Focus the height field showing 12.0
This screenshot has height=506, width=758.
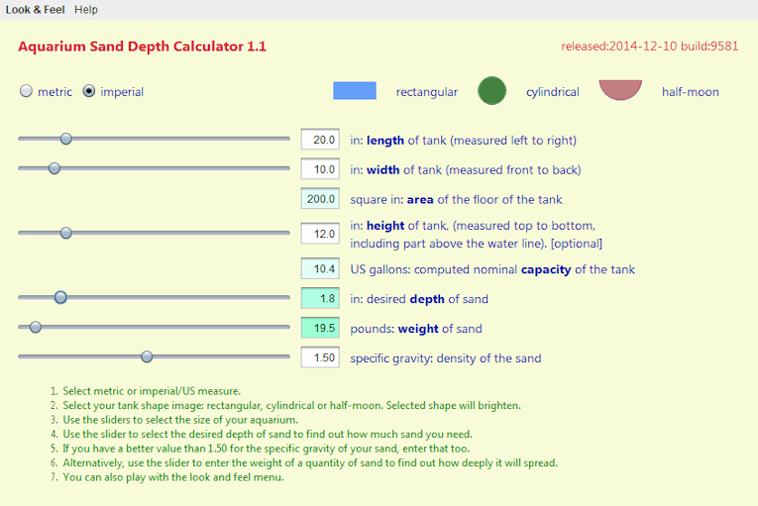pos(320,234)
